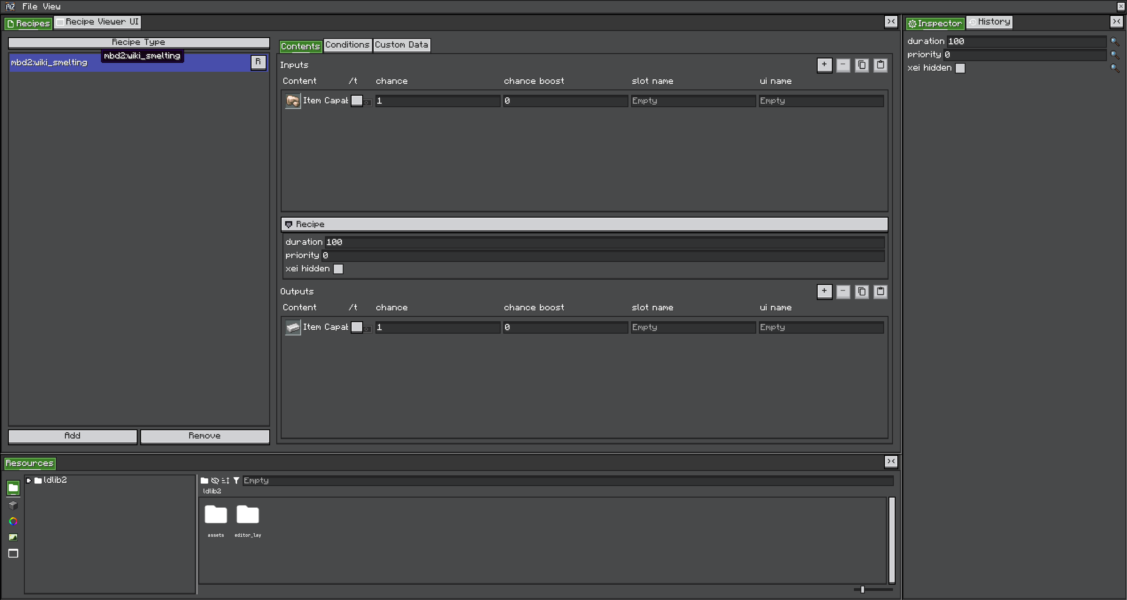1127x600 pixels.
Task: Click magnifier next to Inspector duration
Action: tap(1115, 42)
